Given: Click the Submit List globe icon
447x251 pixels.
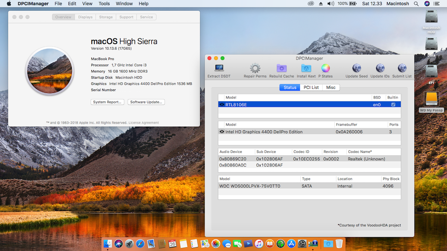Looking at the screenshot, I should pos(402,69).
